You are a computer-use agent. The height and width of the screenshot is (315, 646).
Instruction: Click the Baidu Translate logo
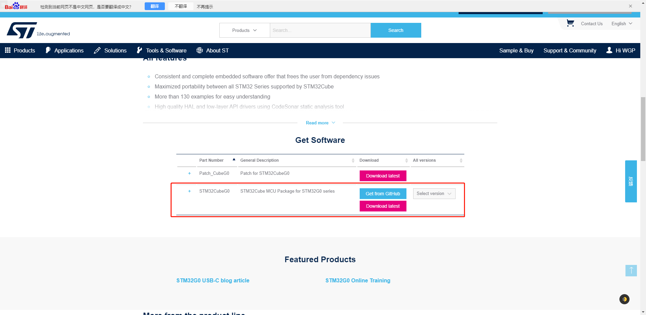pos(16,6)
